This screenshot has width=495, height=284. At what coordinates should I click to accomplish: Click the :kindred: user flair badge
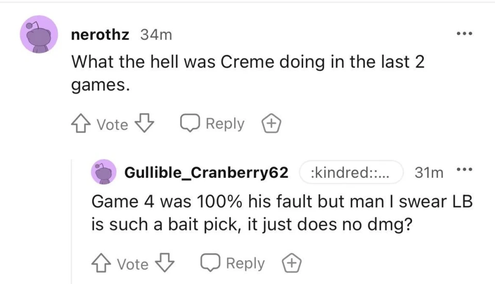click(350, 173)
